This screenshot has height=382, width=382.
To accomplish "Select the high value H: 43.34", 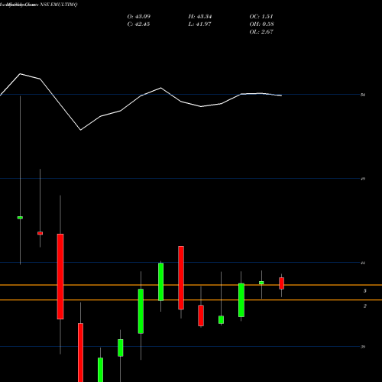I will tap(200, 17).
